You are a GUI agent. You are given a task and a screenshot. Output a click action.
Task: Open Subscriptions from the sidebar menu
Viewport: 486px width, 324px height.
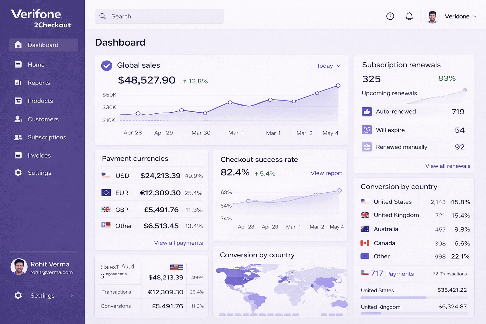coord(47,137)
